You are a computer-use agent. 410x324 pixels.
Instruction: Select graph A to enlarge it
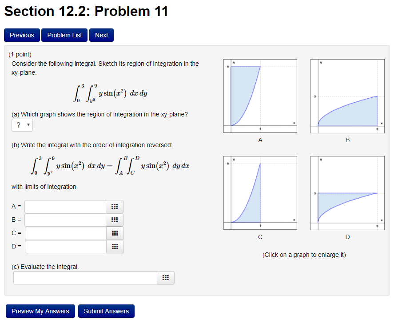[260, 94]
